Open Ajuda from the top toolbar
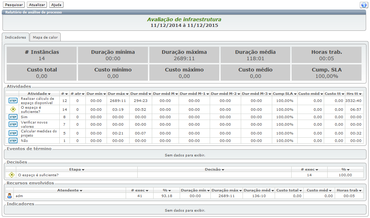 (x=56, y=5)
